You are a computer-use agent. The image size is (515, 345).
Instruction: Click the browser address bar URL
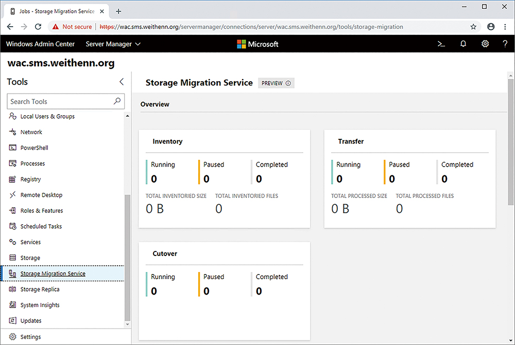[x=251, y=27]
